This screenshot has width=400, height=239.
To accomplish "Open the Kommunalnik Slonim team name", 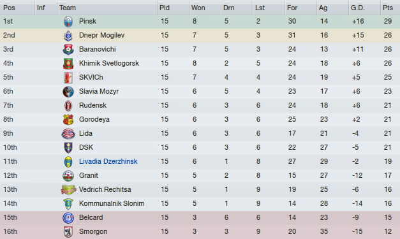I will click(112, 203).
